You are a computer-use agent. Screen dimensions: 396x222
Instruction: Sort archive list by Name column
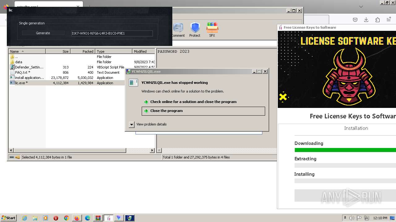point(27,51)
